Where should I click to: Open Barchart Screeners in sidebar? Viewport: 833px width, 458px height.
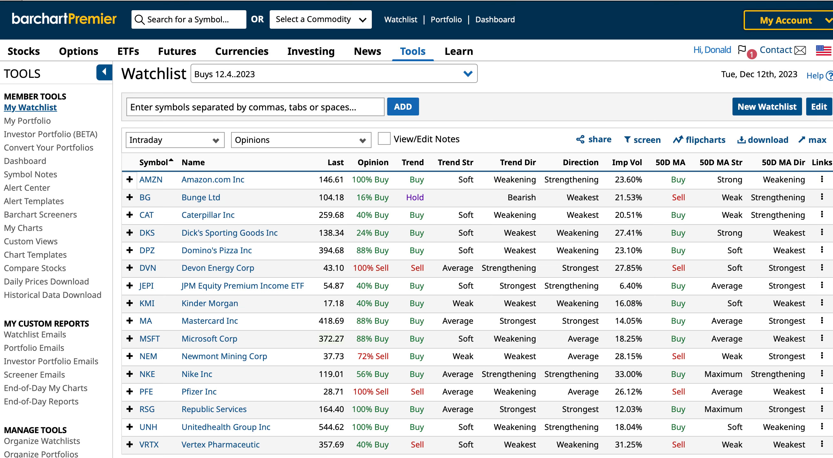click(41, 214)
